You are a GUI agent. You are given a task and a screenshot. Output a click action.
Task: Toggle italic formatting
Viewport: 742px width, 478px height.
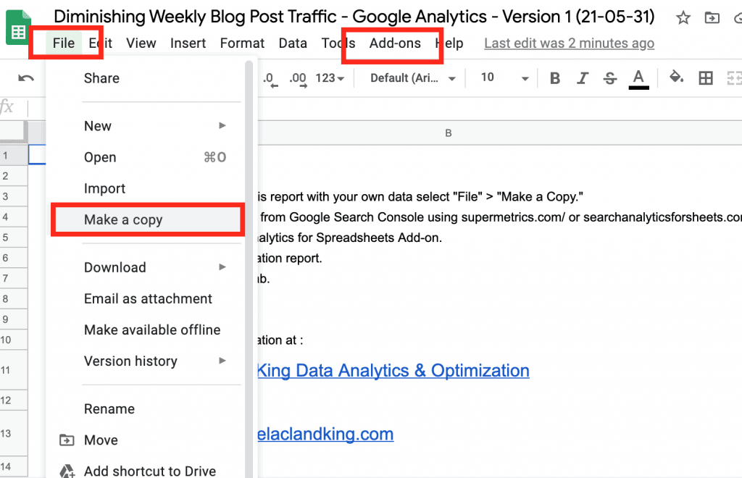[583, 78]
